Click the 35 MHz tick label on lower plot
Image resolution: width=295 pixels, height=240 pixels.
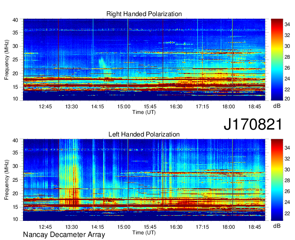pyautogui.click(x=15, y=153)
